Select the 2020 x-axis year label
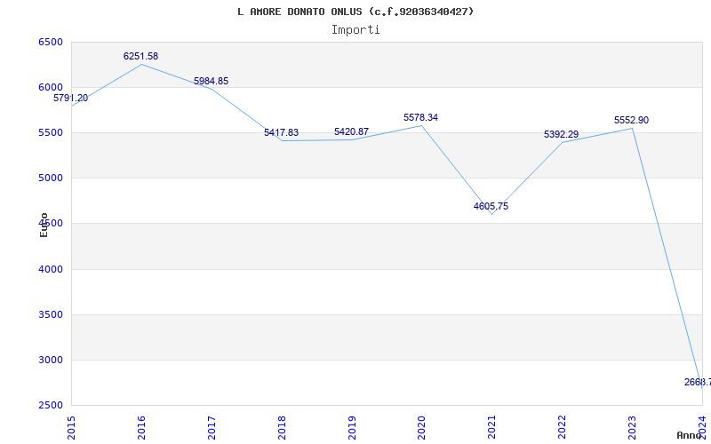This screenshot has width=711, height=444. click(x=421, y=427)
